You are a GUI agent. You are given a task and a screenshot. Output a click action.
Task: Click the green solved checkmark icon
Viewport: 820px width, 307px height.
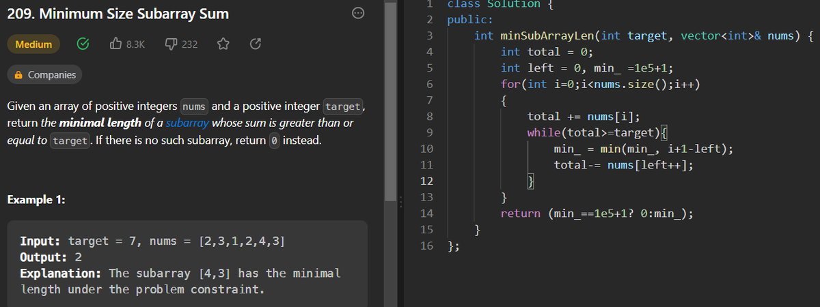pyautogui.click(x=83, y=44)
